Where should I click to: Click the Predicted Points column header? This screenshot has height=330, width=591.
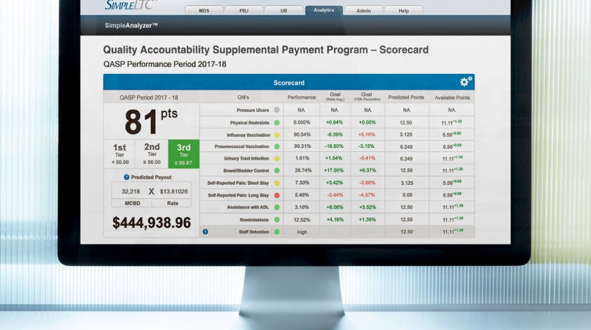coord(406,97)
